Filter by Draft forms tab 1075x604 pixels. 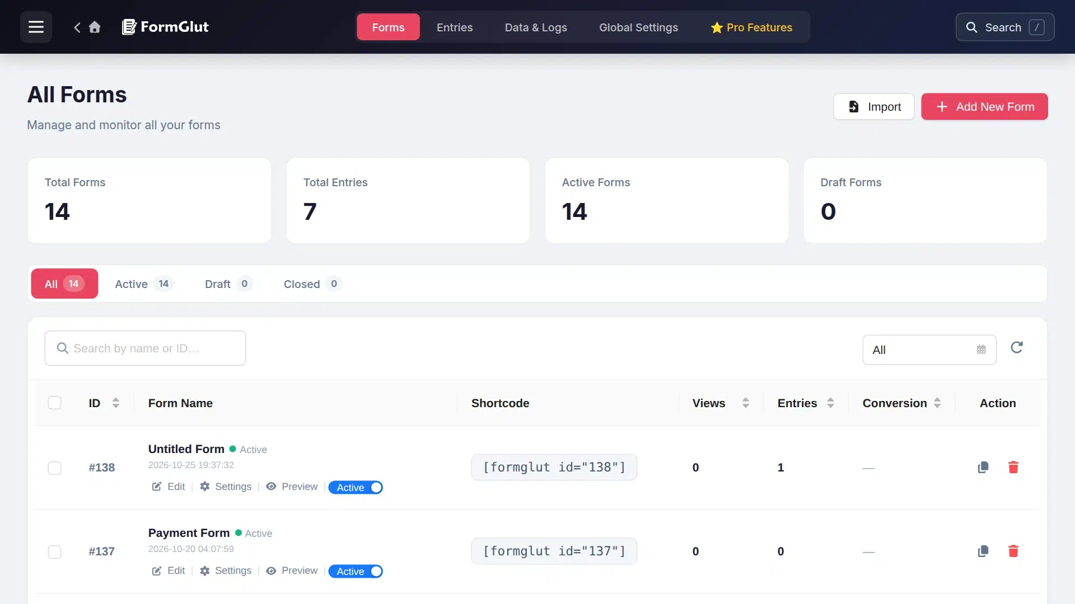tap(228, 284)
